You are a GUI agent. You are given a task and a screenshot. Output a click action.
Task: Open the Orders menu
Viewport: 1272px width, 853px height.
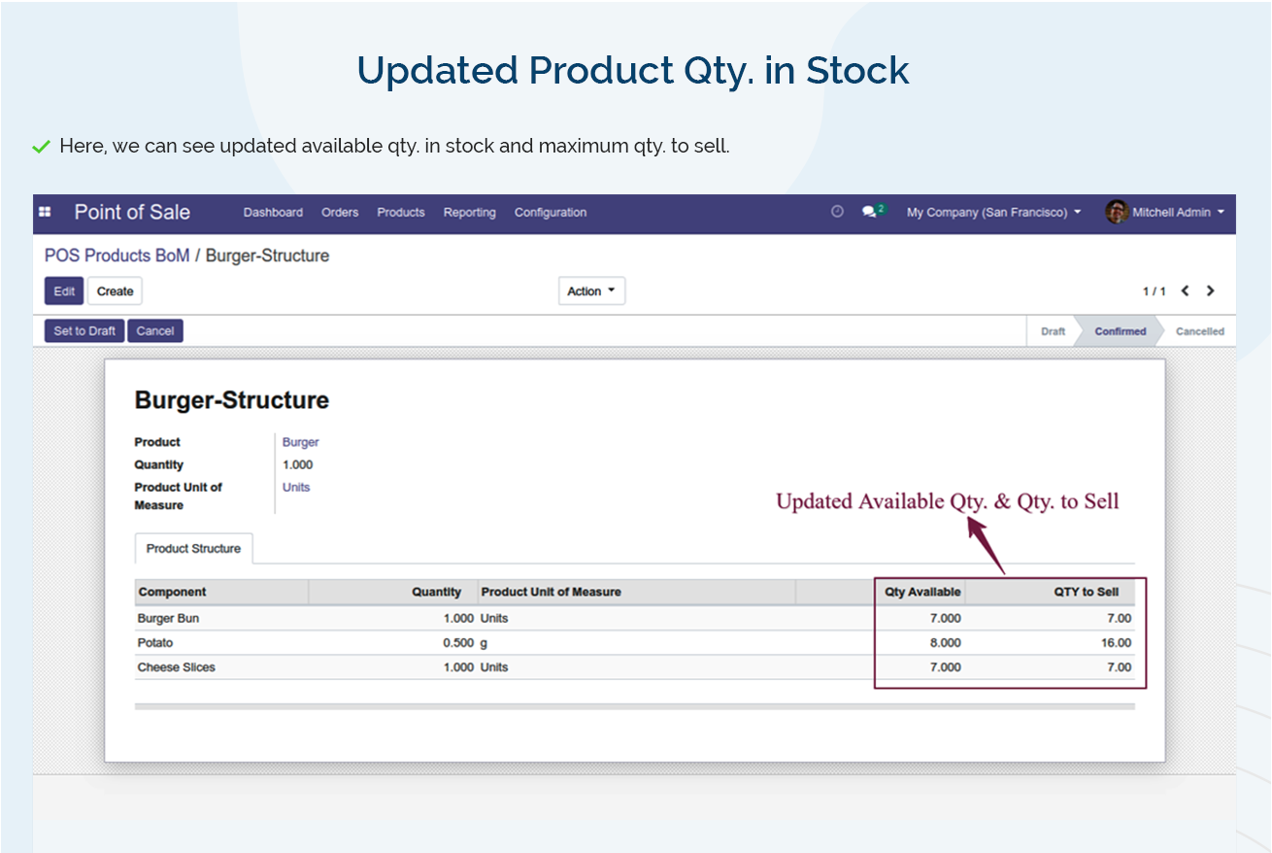pyautogui.click(x=340, y=212)
